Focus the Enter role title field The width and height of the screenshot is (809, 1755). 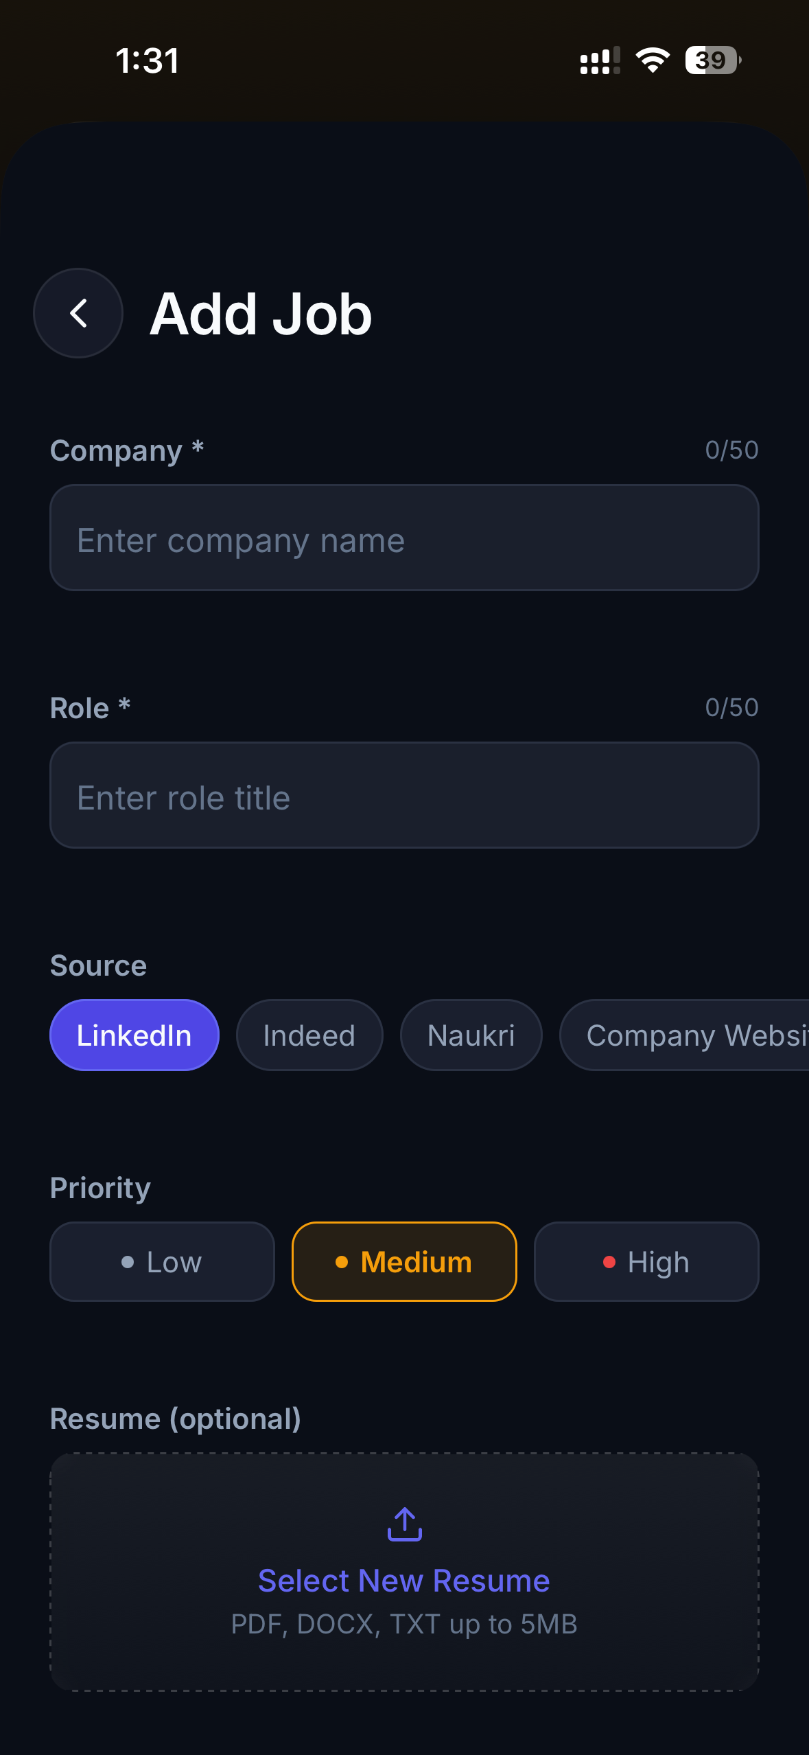tap(404, 796)
